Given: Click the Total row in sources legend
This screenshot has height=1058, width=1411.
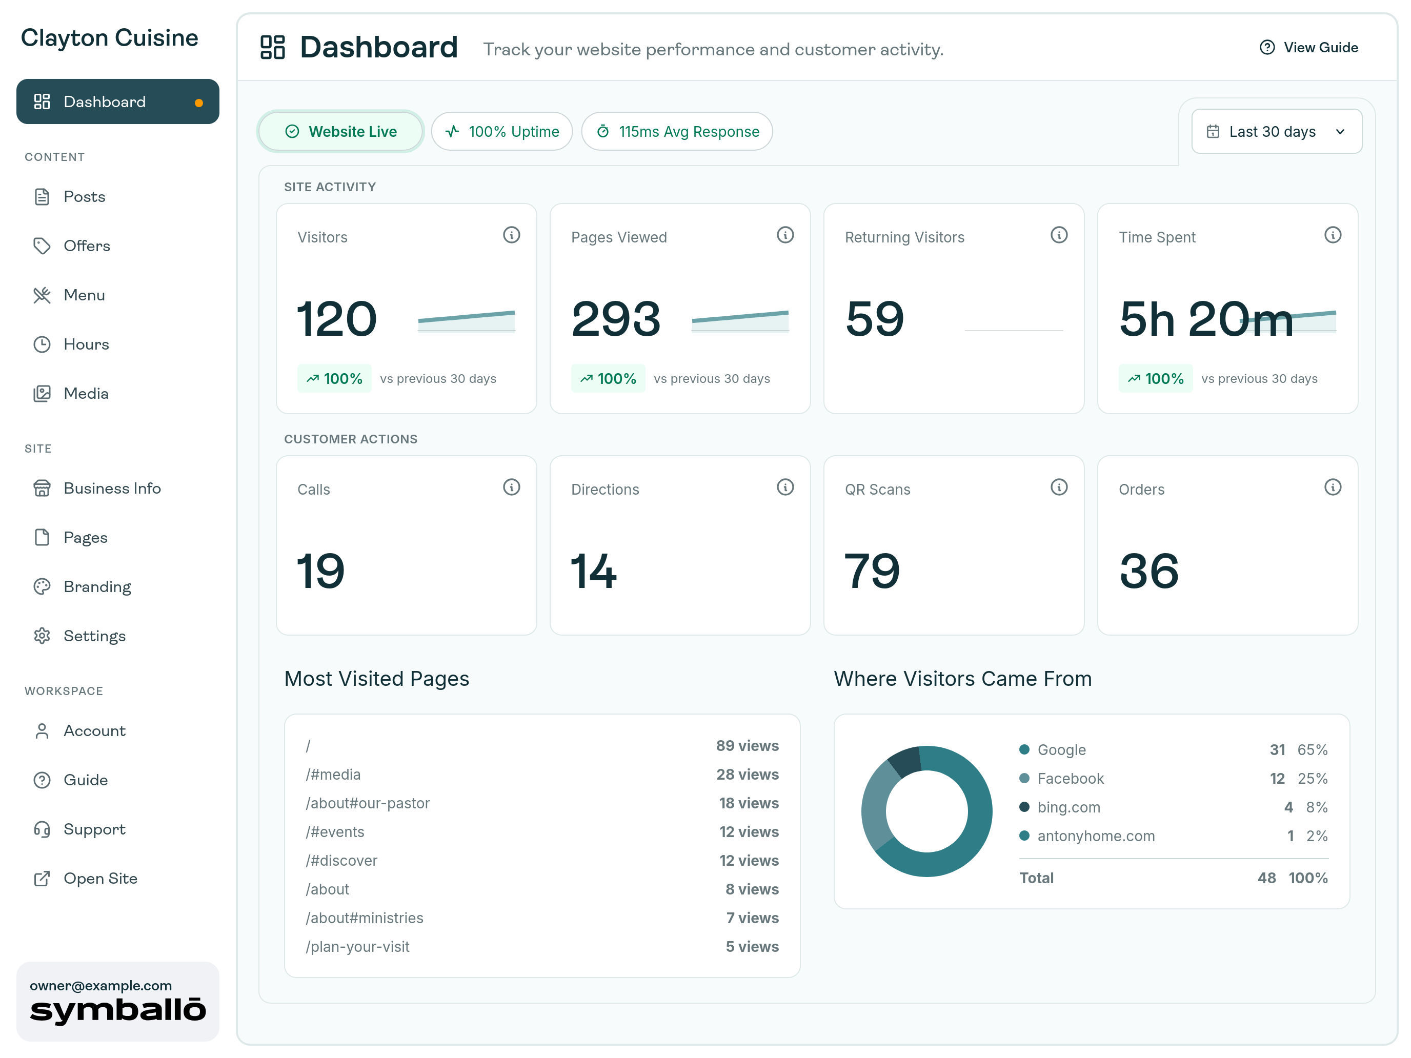Looking at the screenshot, I should pyautogui.click(x=1173, y=878).
